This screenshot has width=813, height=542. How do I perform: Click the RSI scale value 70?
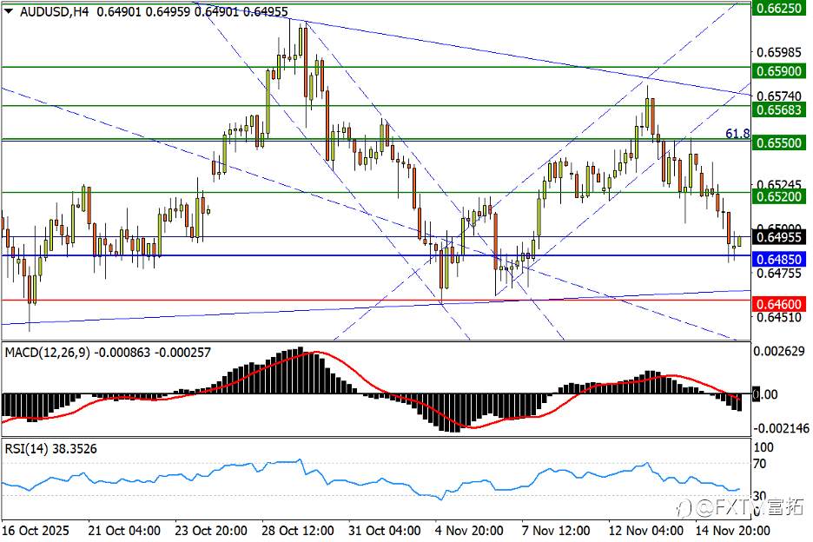pos(760,464)
